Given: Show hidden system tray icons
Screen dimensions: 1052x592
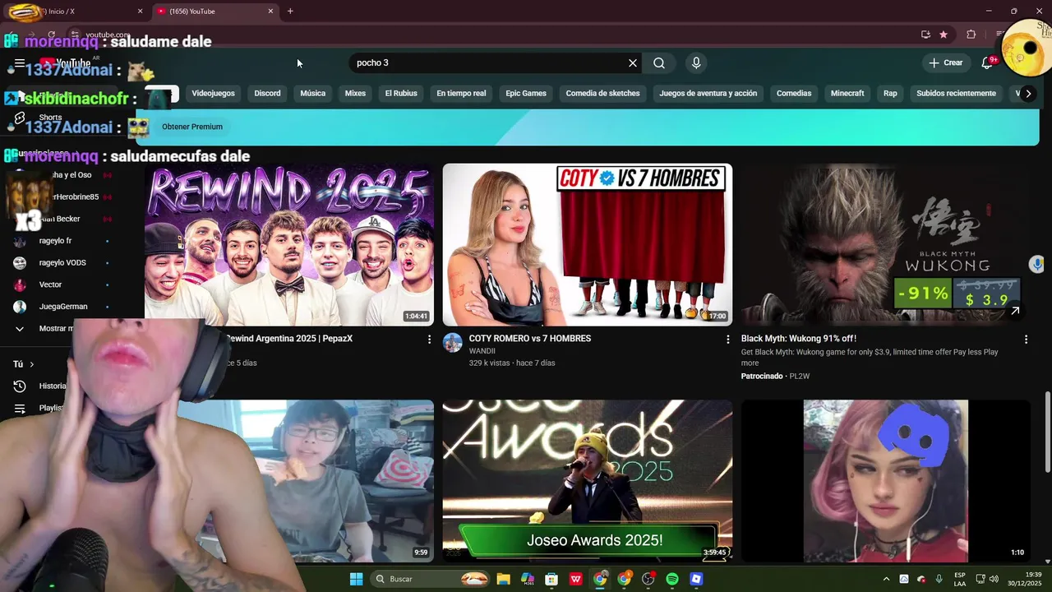Looking at the screenshot, I should click(886, 579).
